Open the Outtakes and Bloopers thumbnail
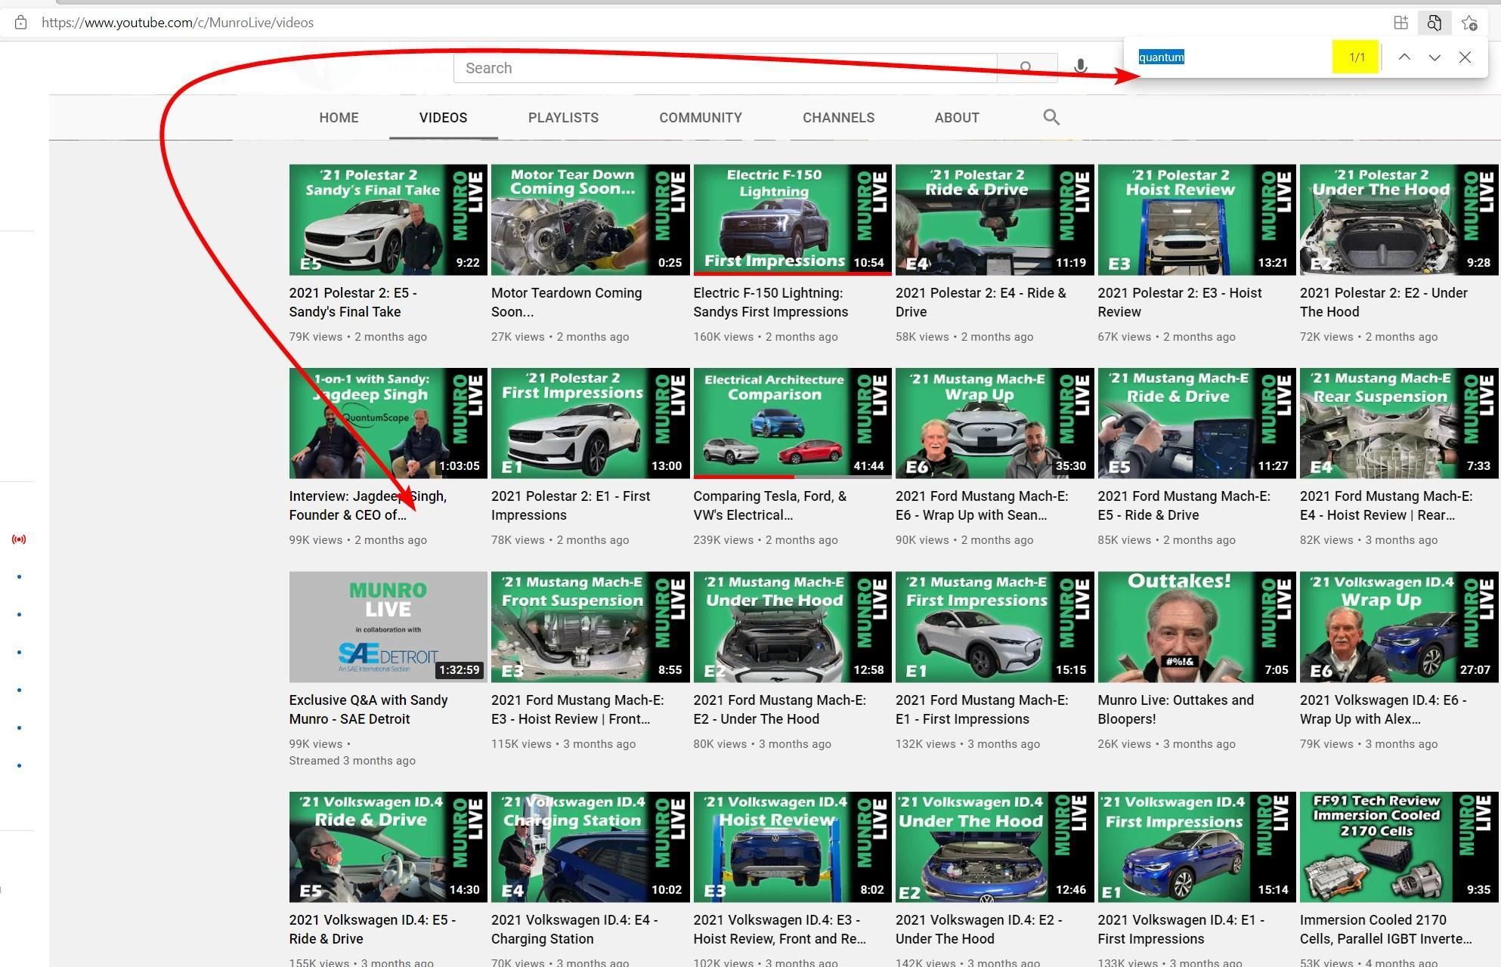Screen dimensions: 1501x967 1195,626
